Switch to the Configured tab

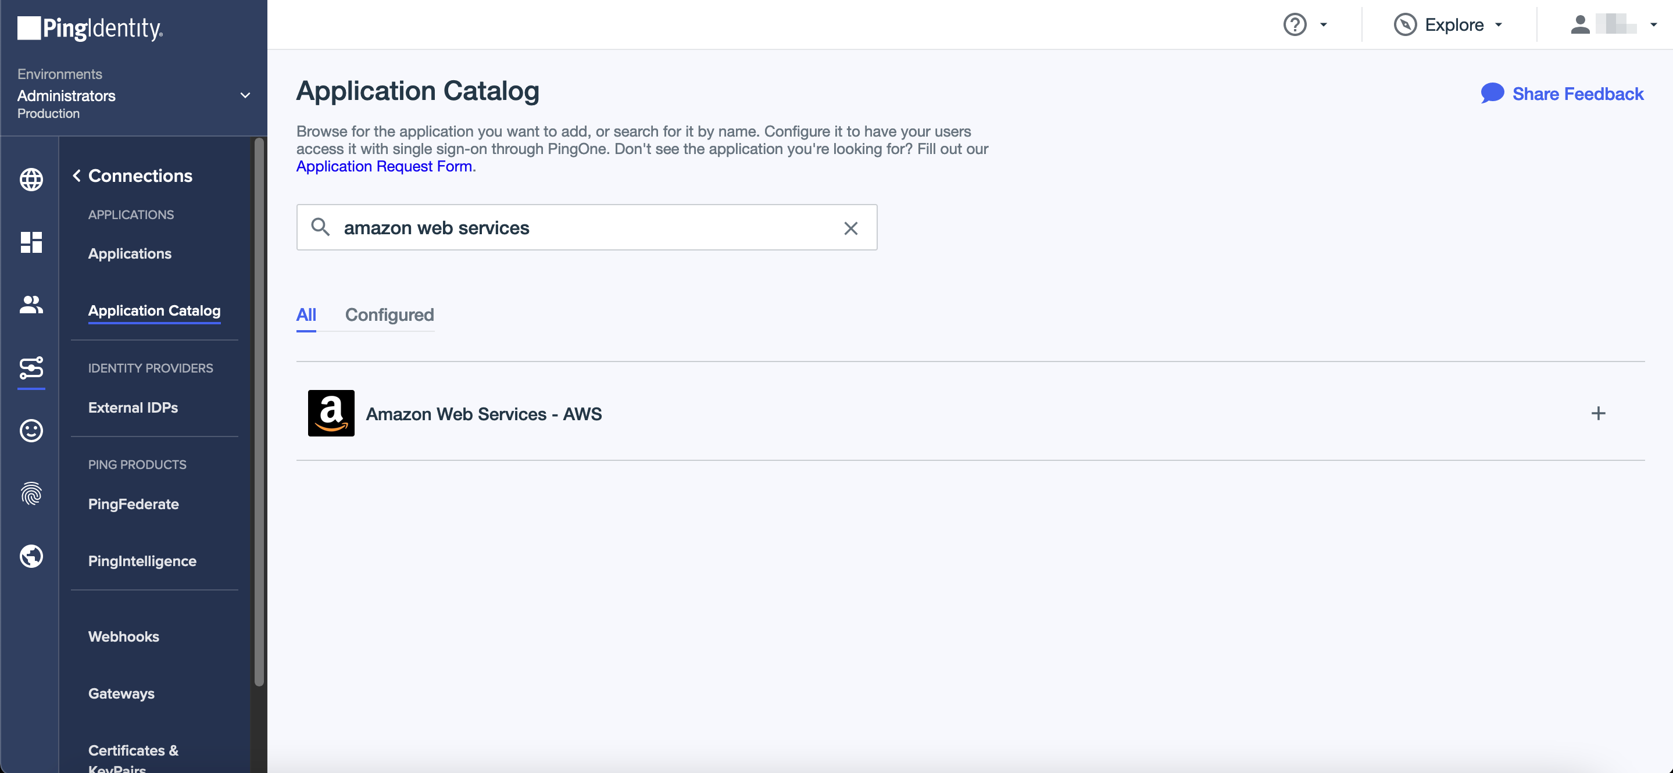(x=389, y=315)
